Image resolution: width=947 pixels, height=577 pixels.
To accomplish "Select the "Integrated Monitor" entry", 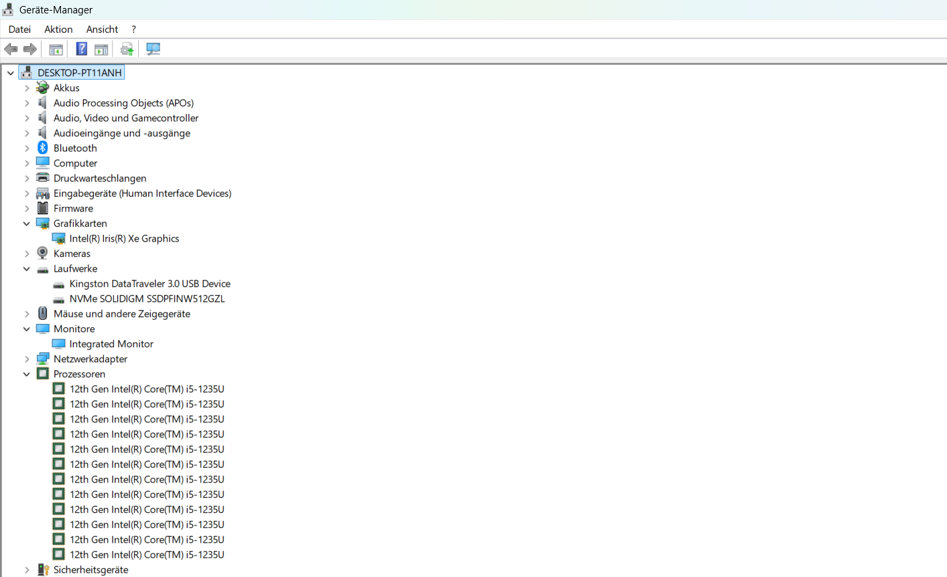I will [111, 344].
